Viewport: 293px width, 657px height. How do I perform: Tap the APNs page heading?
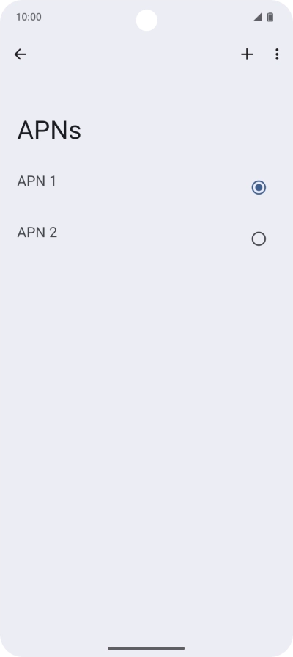49,131
